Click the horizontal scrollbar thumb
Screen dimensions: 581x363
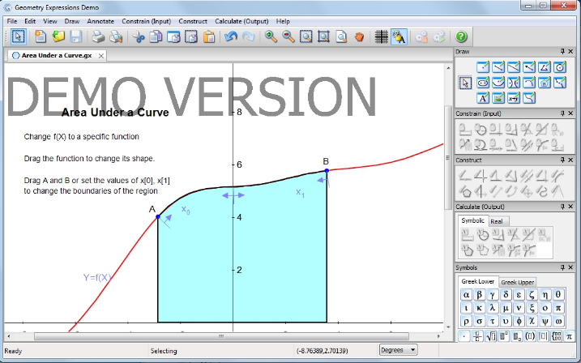pyautogui.click(x=221, y=336)
